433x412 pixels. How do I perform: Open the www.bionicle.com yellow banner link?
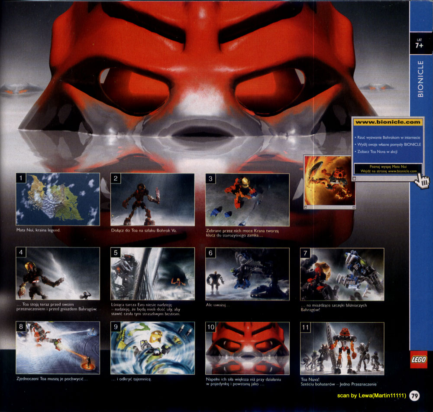[388, 122]
